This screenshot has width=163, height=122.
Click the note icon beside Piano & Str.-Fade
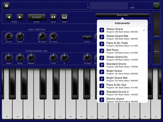[x=102, y=44]
